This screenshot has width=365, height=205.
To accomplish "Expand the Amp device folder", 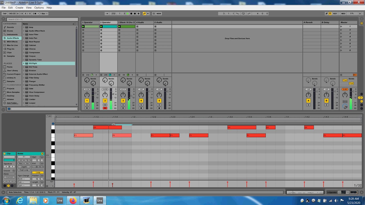I will (24, 27).
